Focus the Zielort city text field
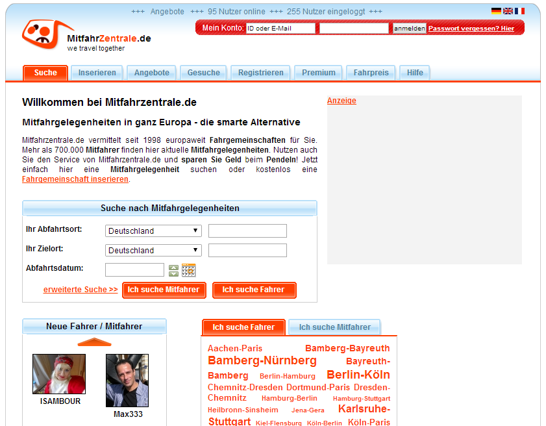This screenshot has width=546, height=426. [247, 251]
